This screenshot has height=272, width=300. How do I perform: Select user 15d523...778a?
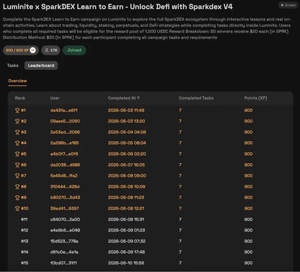click(x=64, y=241)
